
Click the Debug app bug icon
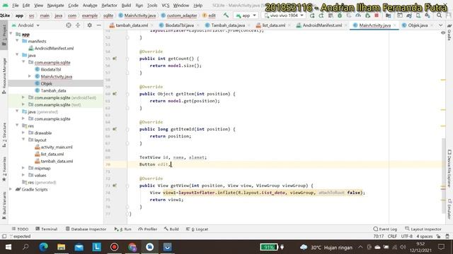340,16
